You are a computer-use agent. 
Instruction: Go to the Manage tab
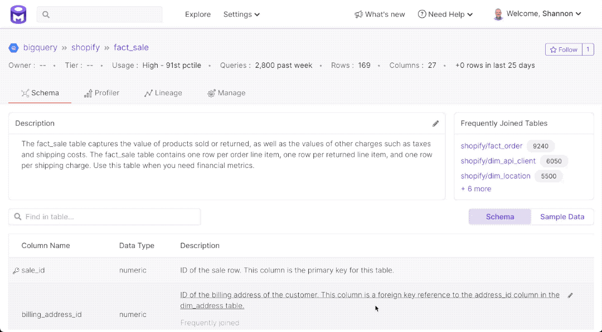tap(226, 93)
